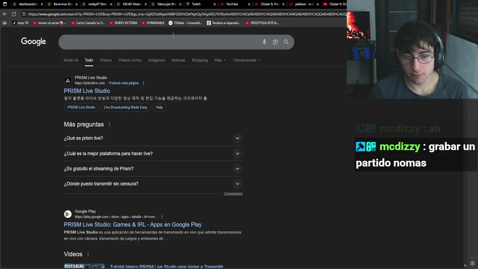Open quick settings gear at the bottom right
This screenshot has width=478, height=269.
472,263
